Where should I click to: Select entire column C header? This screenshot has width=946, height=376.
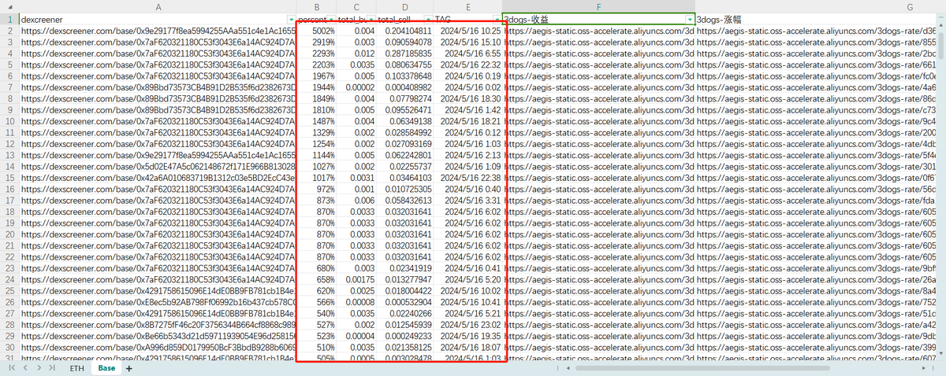(356, 6)
